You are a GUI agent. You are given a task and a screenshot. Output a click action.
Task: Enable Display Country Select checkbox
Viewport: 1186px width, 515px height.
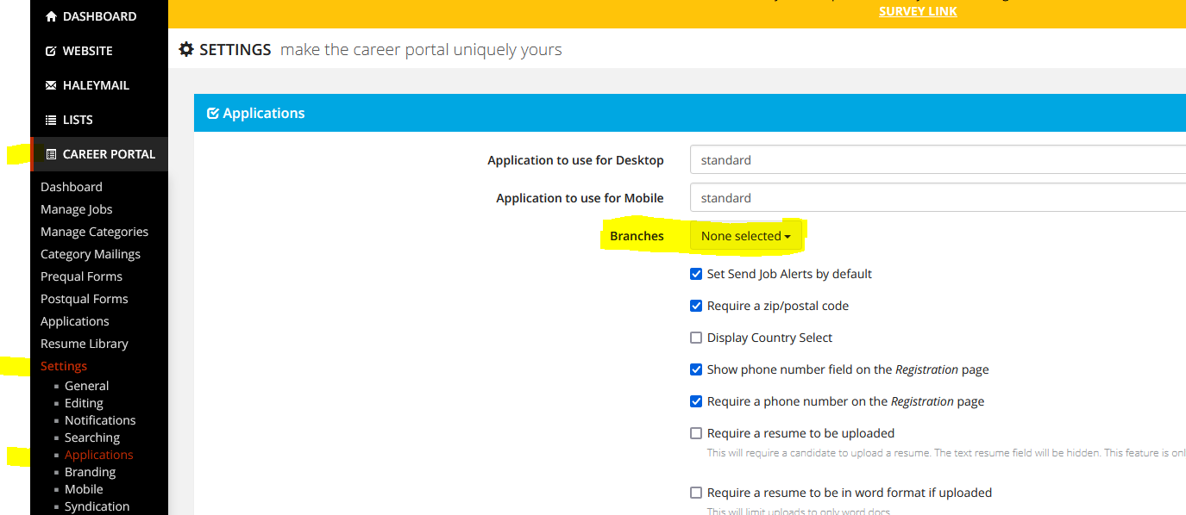coord(696,338)
